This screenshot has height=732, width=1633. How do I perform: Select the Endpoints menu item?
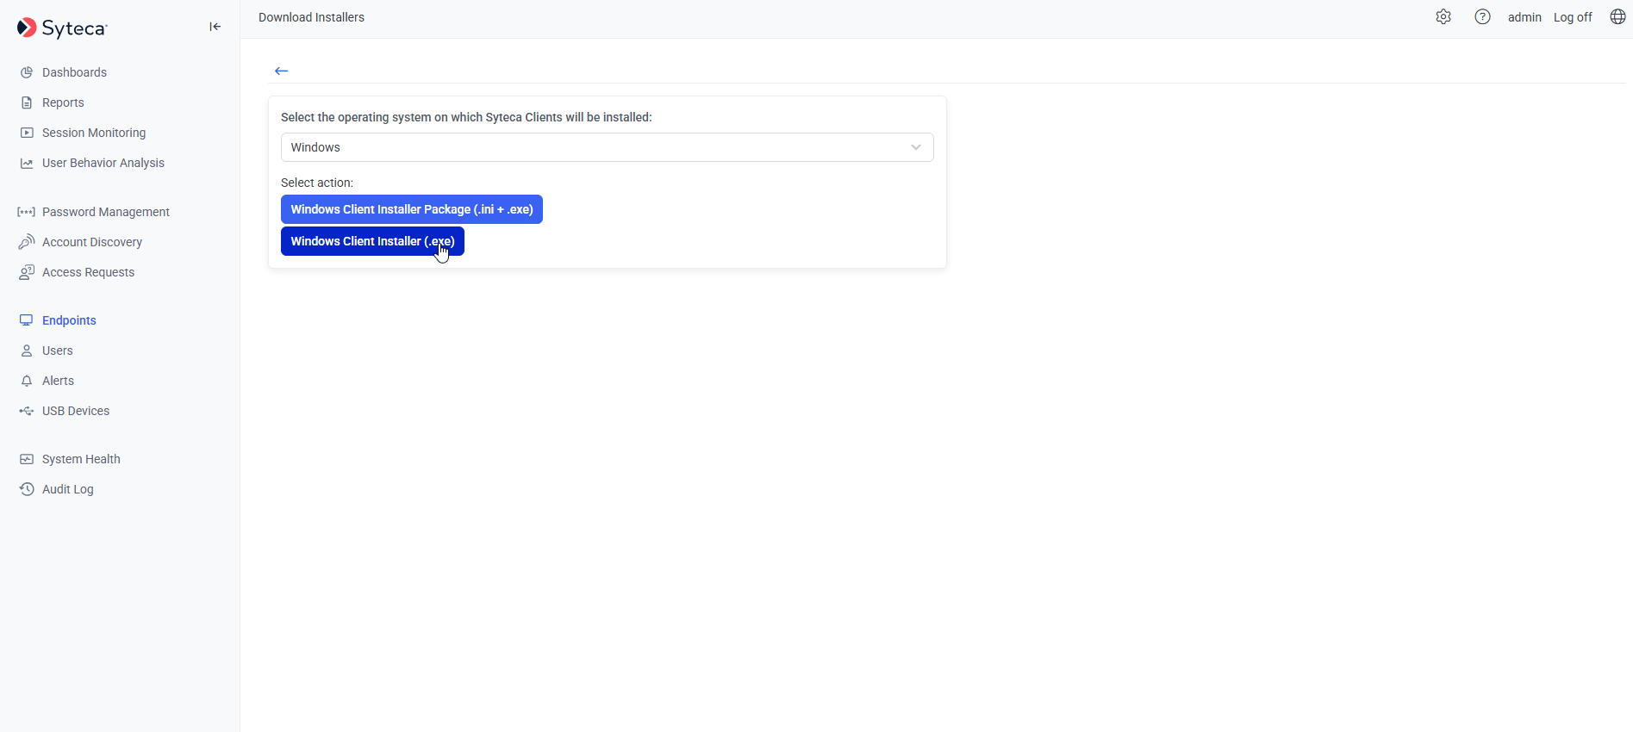tap(69, 320)
